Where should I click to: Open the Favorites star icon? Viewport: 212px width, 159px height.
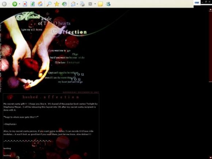(57, 4)
